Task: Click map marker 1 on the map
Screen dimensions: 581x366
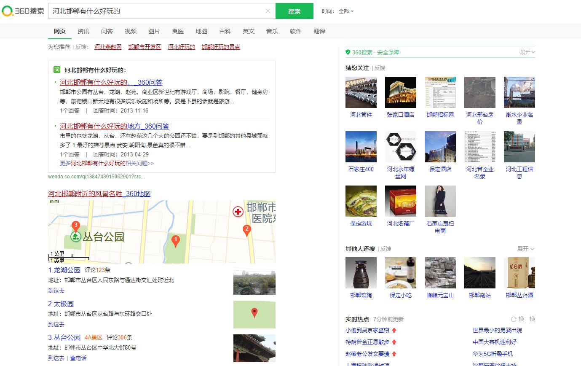Action: [176, 240]
